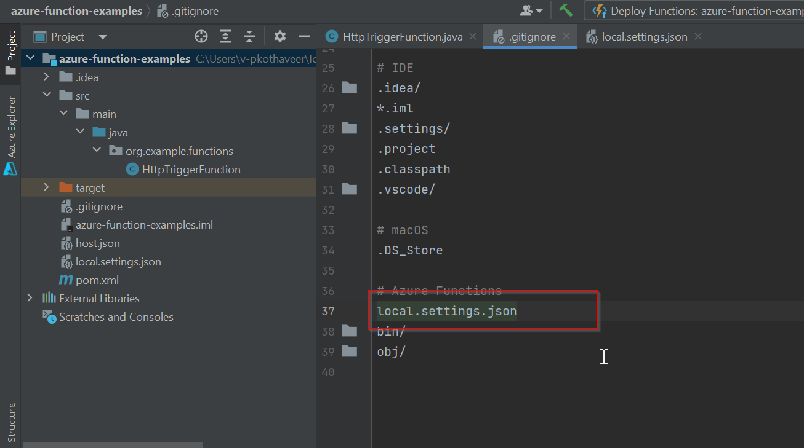Click folder gutter icon on line 38
Screen dimensions: 804x448
pos(350,331)
